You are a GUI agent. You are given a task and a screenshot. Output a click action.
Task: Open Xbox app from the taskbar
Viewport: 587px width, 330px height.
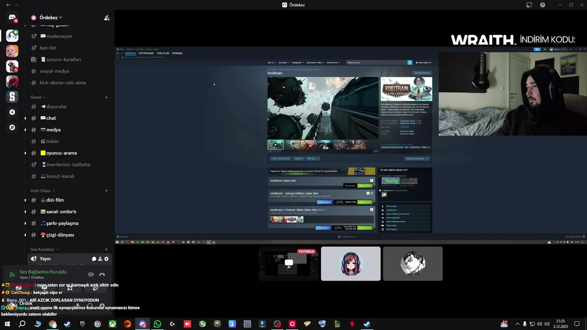click(x=112, y=324)
